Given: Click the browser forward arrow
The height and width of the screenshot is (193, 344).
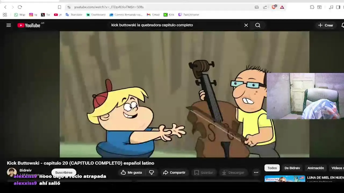Looking at the screenshot, I should [x=13, y=7].
